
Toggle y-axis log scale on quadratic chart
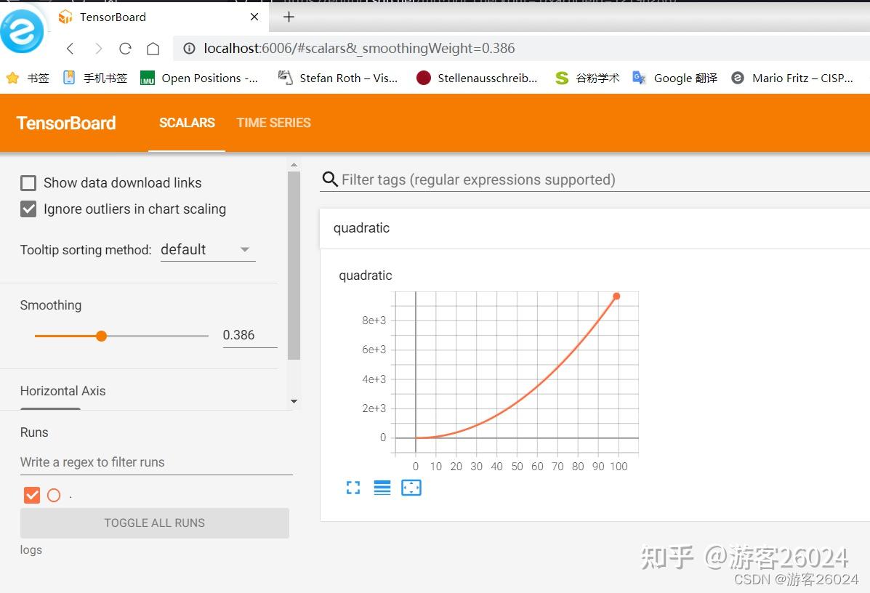coord(382,488)
